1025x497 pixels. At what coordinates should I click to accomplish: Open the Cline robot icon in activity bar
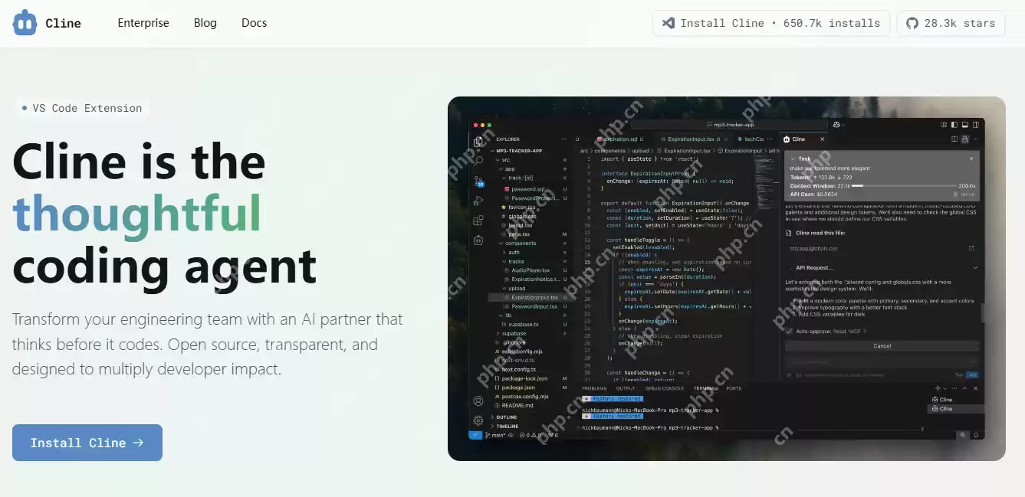pyautogui.click(x=478, y=240)
